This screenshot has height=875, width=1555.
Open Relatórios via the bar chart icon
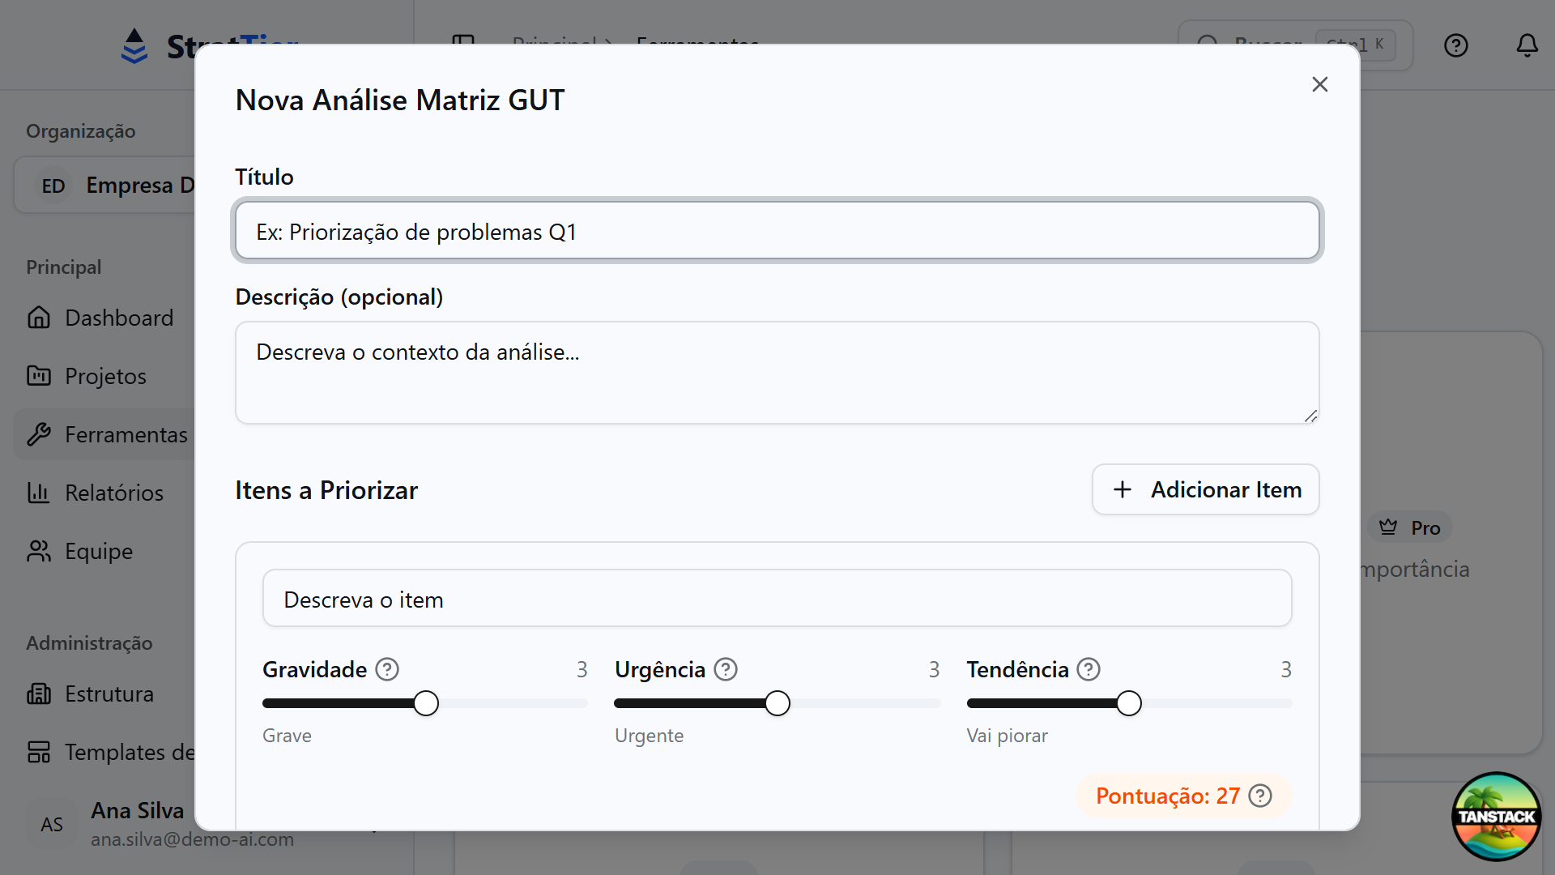point(38,493)
